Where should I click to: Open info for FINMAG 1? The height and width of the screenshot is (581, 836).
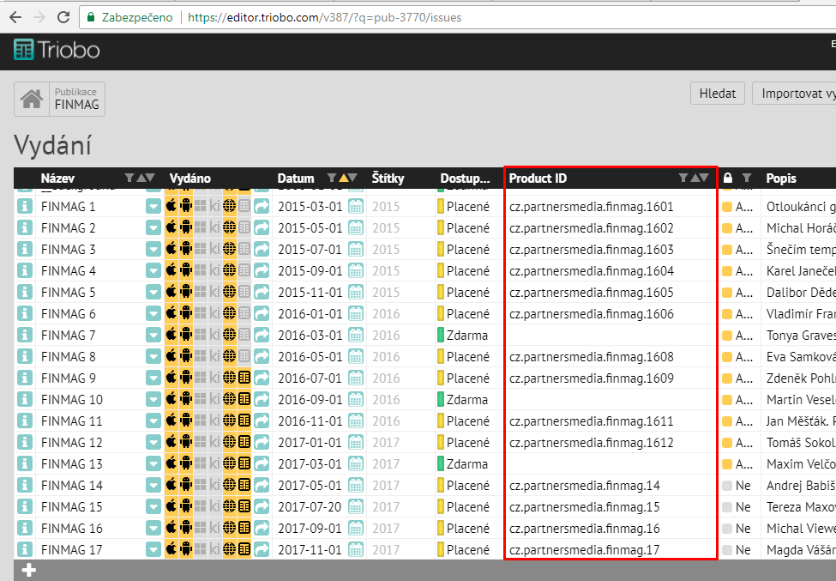point(25,207)
